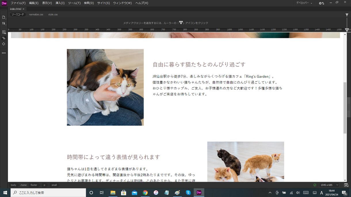Click the real-time preview icon in status bar
The height and width of the screenshot is (197, 351).
pyautogui.click(x=346, y=185)
